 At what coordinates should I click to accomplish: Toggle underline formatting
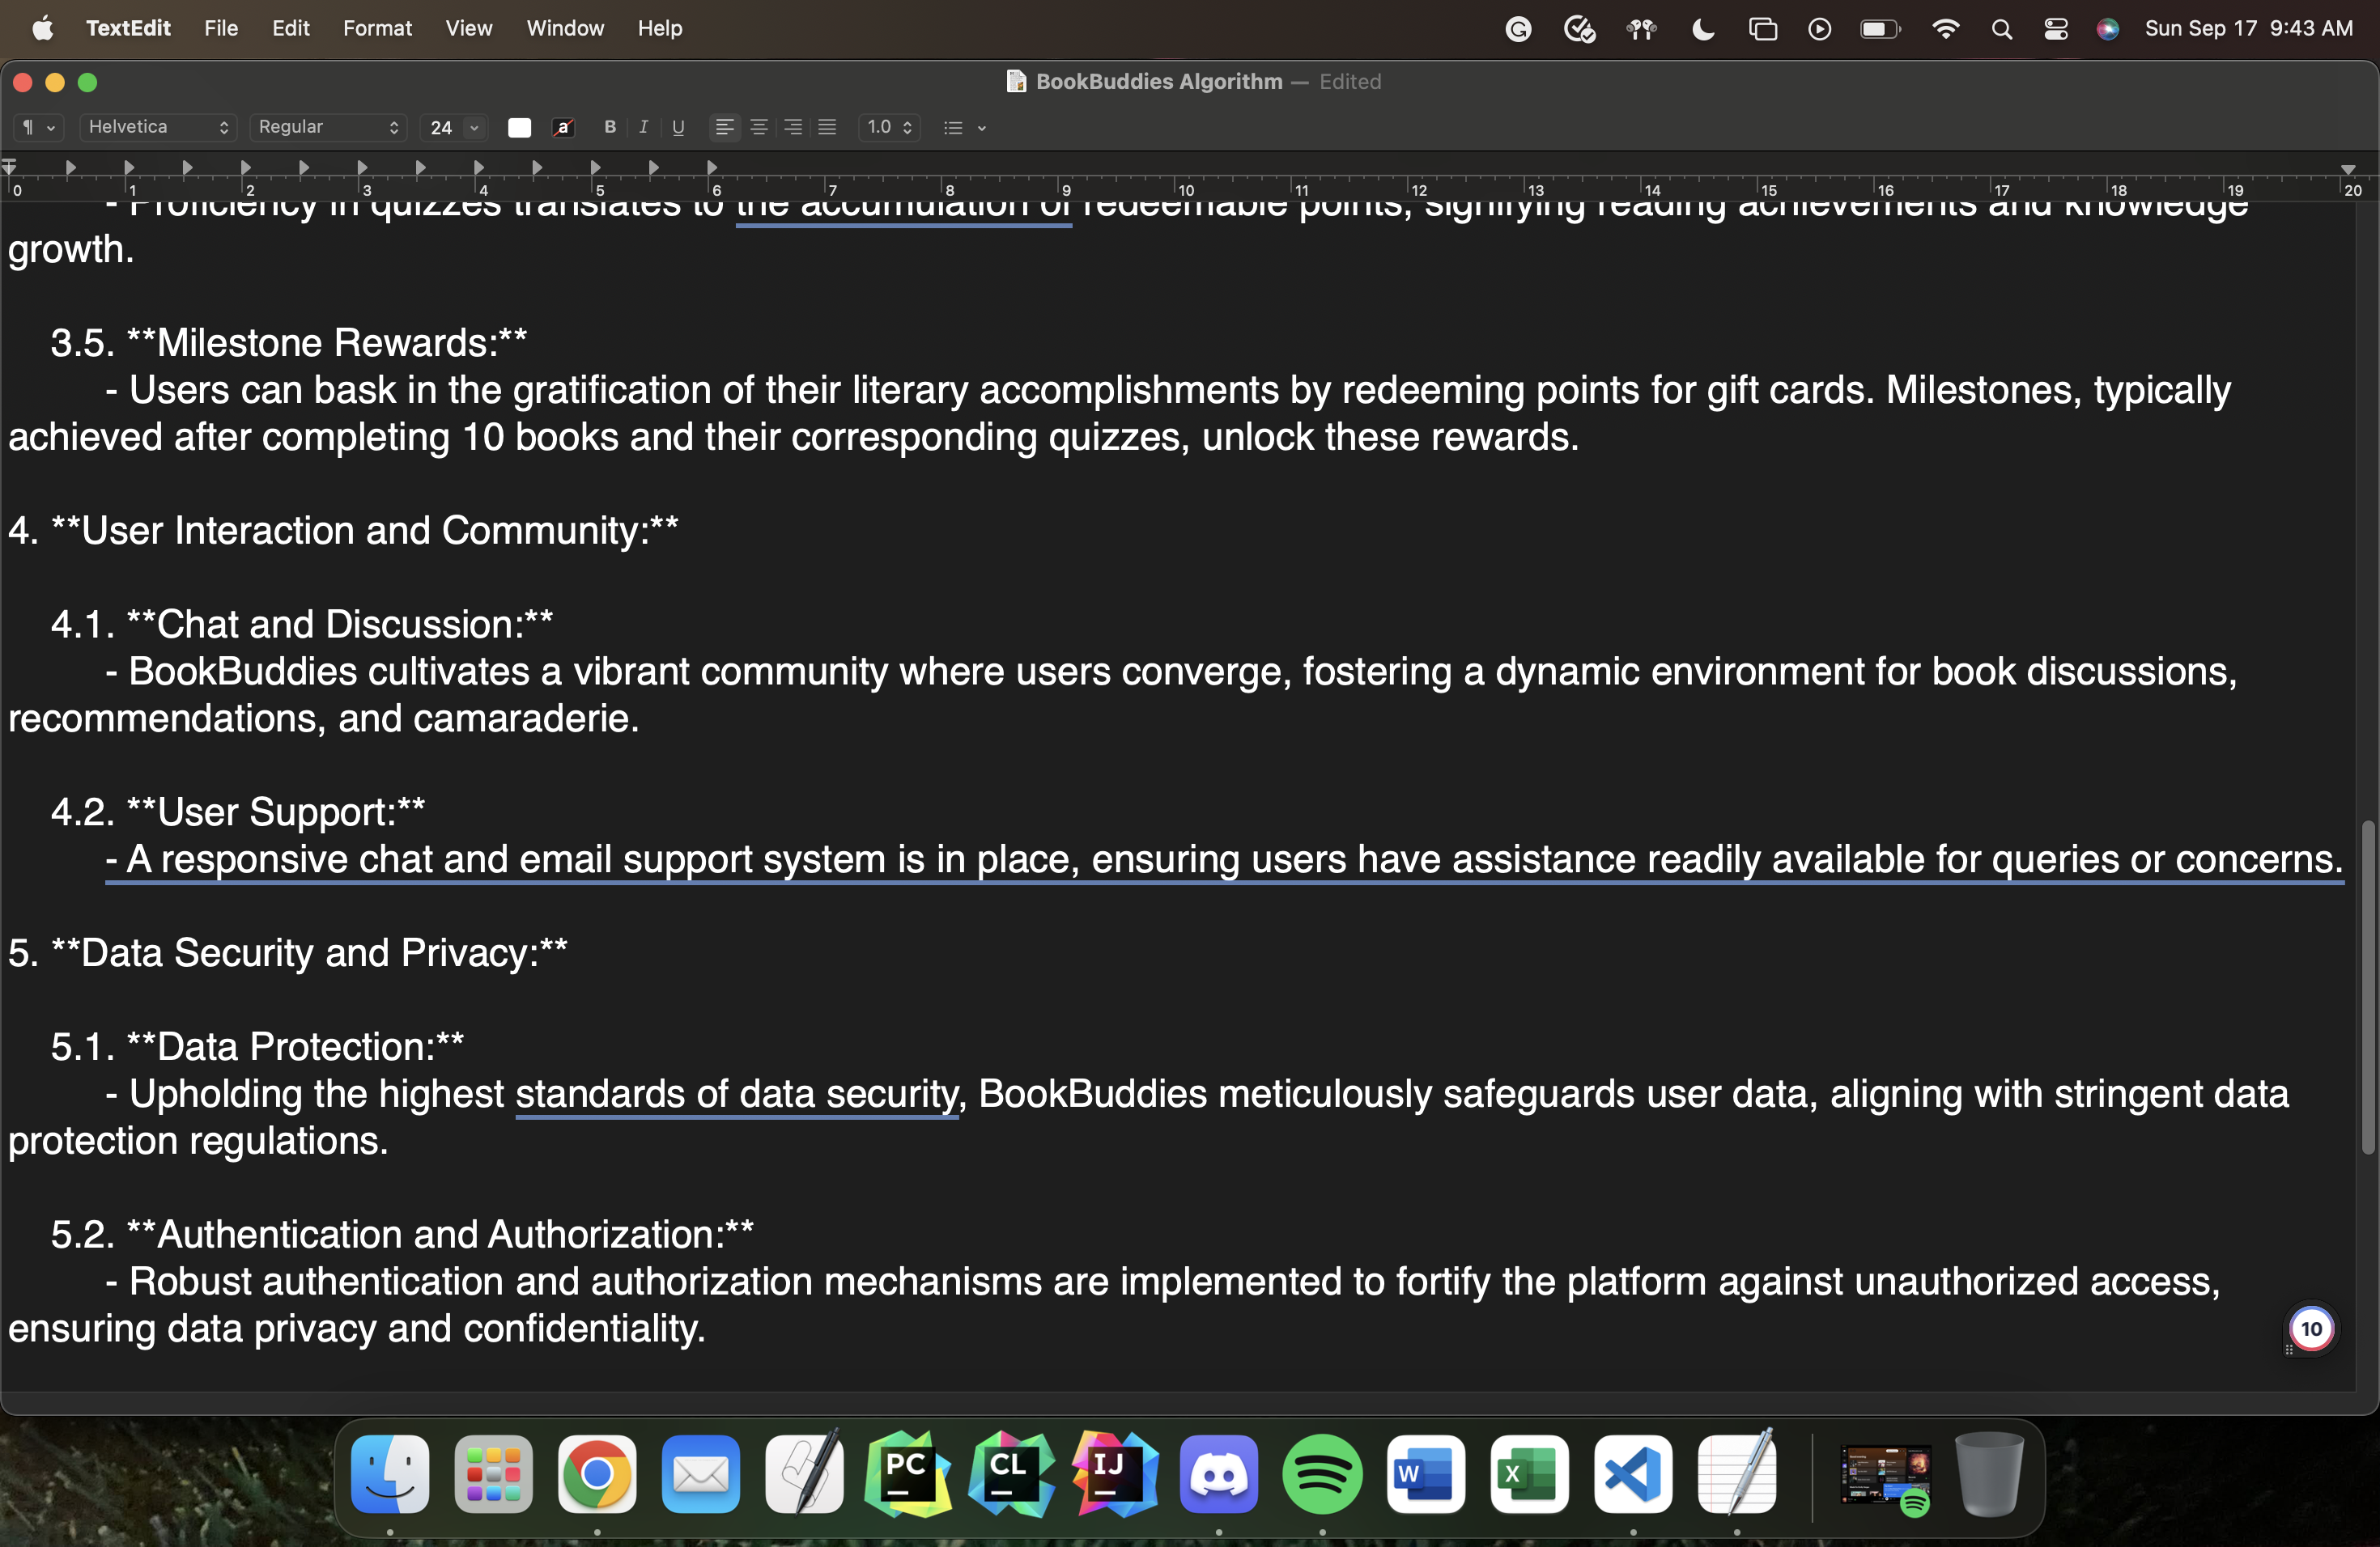pos(678,127)
